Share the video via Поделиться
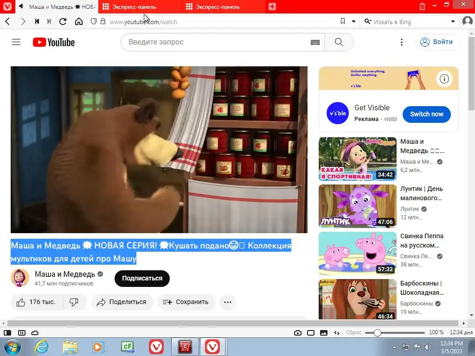Viewport: 475px width, 356px height. click(122, 302)
